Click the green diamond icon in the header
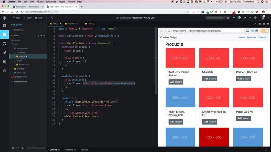This screenshot has height=152, width=271. tap(239, 18)
